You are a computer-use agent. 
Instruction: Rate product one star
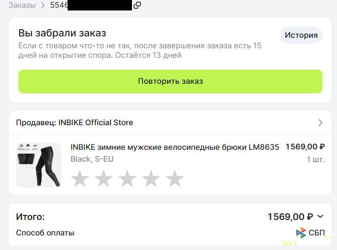(80, 179)
